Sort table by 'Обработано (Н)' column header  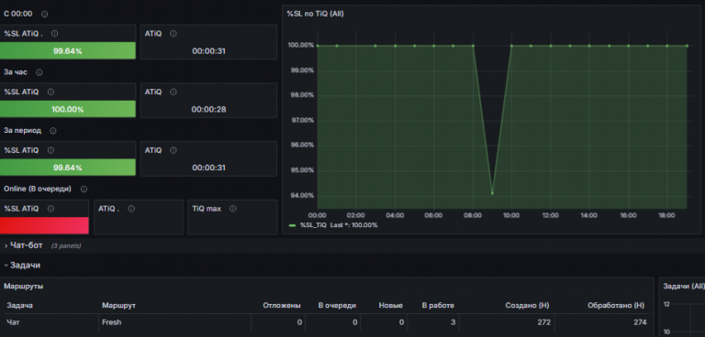click(616, 305)
